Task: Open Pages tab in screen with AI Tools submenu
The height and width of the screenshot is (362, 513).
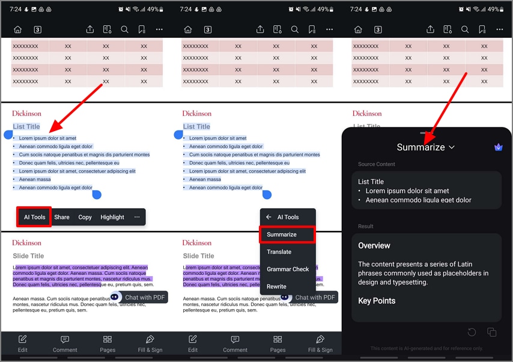Action: [278, 343]
